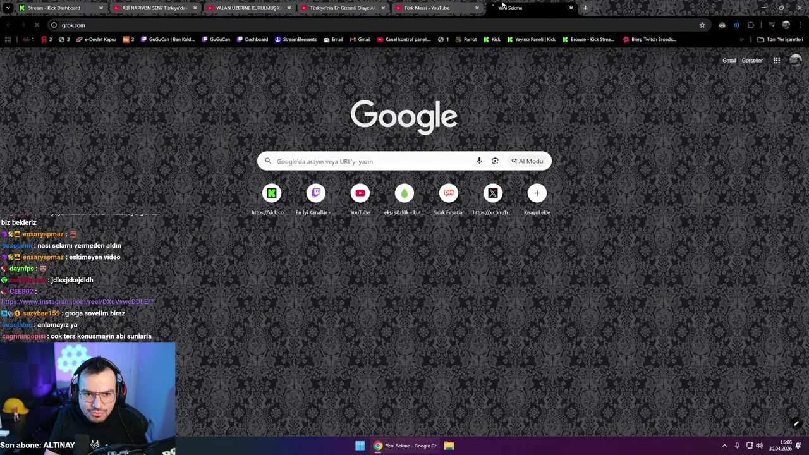This screenshot has width=809, height=455.
Task: Open Windows Start menu
Action: pyautogui.click(x=360, y=446)
